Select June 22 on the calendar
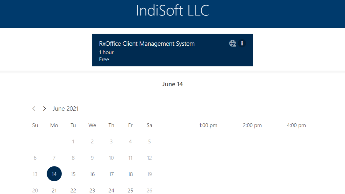The width and height of the screenshot is (345, 194). (x=73, y=190)
